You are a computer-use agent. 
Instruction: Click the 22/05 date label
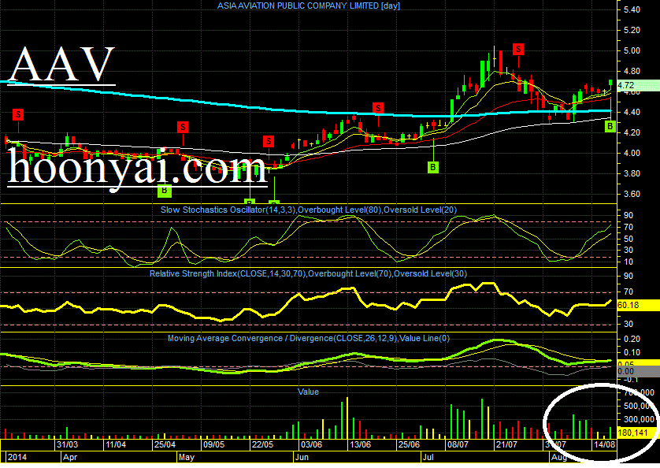point(262,444)
